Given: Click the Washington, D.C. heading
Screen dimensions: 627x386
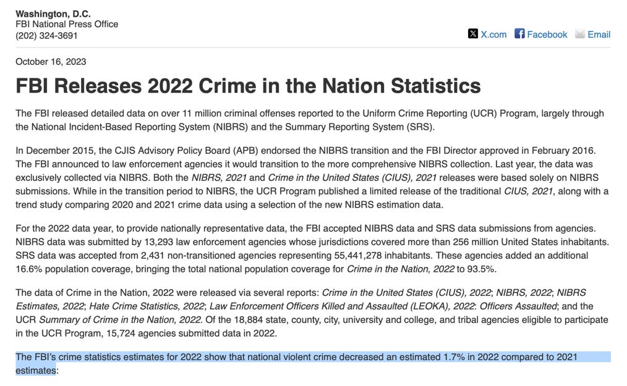Looking at the screenshot, I should (x=53, y=13).
